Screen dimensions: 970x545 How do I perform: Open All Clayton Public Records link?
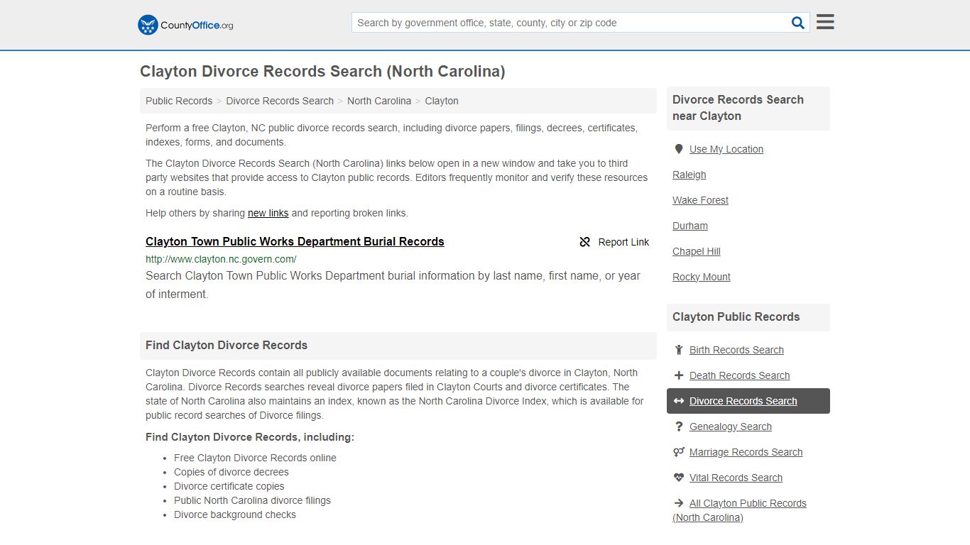point(740,510)
